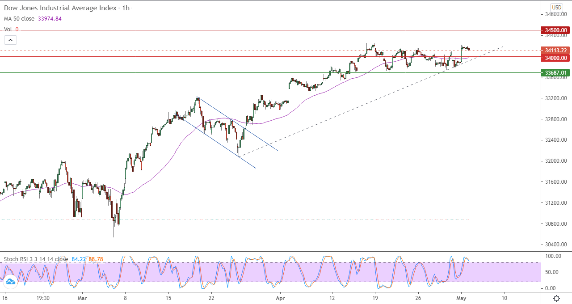Click the 34113.22 current price label

pyautogui.click(x=555, y=50)
